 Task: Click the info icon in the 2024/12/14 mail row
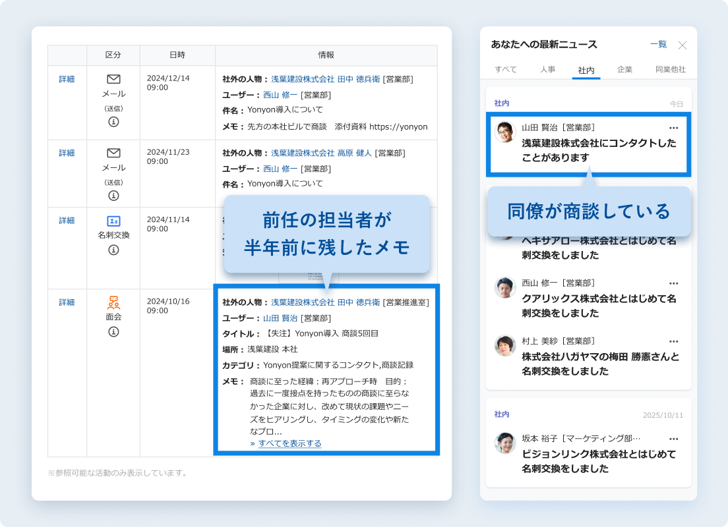click(x=113, y=122)
